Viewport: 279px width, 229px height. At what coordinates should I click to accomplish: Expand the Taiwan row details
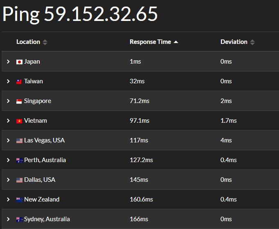8,81
